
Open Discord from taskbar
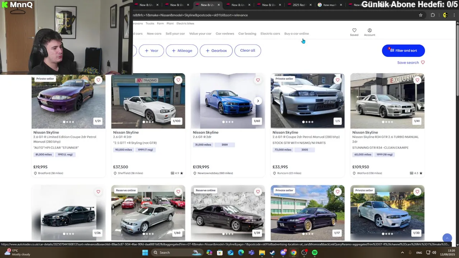(283, 253)
